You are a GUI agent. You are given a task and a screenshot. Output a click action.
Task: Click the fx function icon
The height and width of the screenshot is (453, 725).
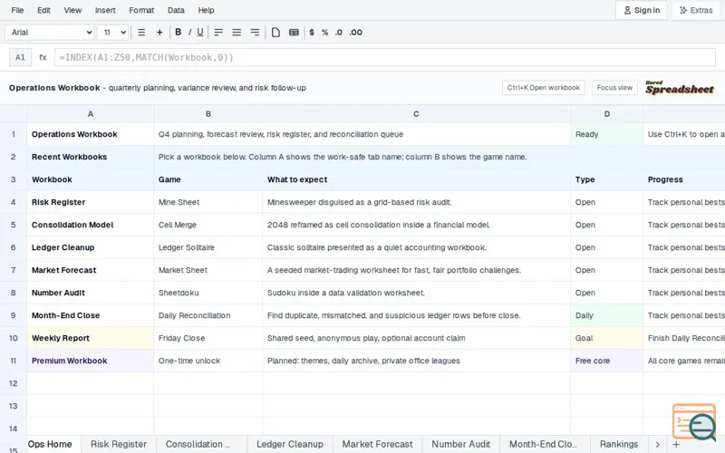tap(43, 57)
